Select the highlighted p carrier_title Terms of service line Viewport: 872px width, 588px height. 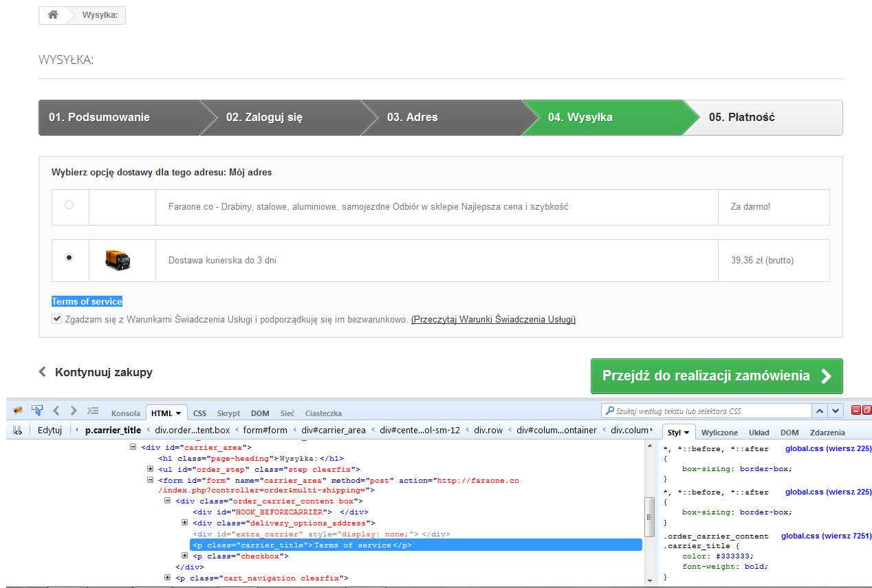click(x=416, y=545)
